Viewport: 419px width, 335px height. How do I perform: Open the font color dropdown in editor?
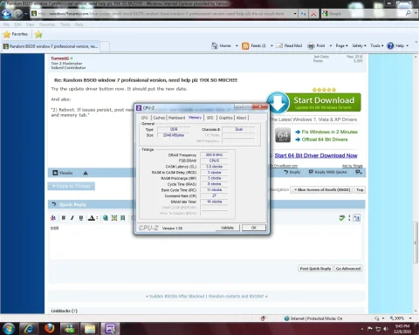[x=97, y=218]
